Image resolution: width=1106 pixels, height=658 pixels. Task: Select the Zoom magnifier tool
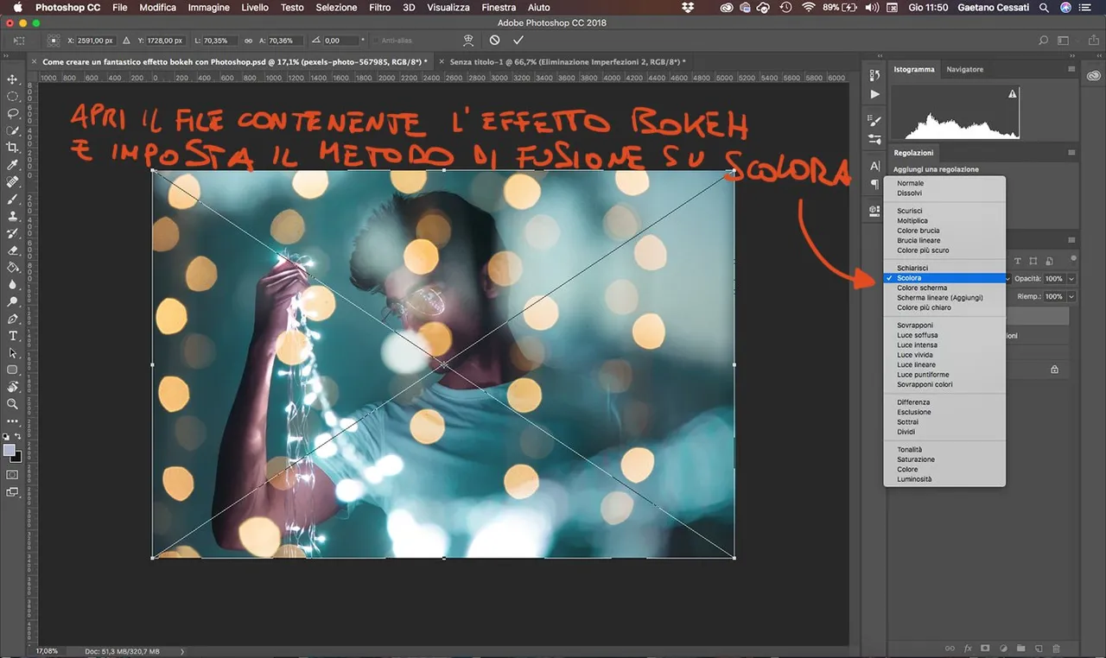click(13, 404)
